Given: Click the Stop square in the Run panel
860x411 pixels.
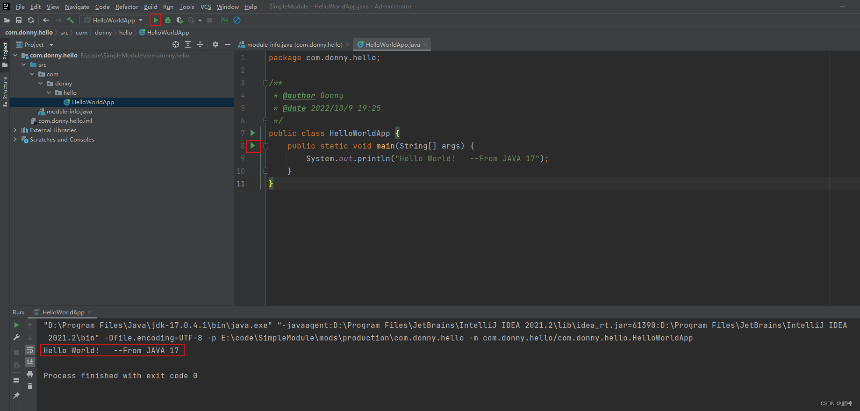Looking at the screenshot, I should tap(16, 353).
